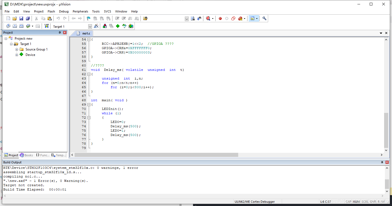This screenshot has height=206, width=392.
Task: Open the File menu
Action: pyautogui.click(x=7, y=11)
